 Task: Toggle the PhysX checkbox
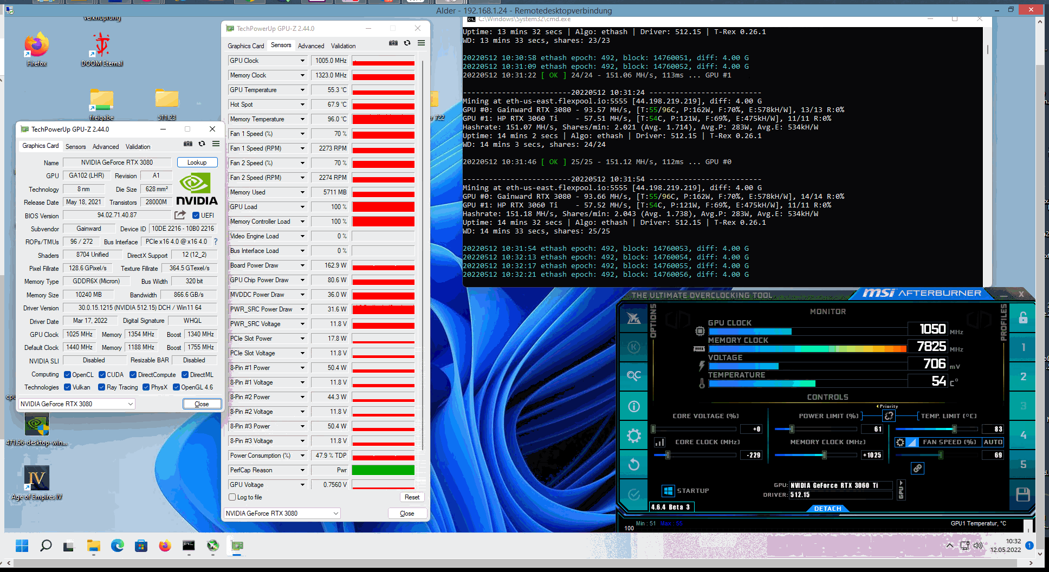(146, 387)
